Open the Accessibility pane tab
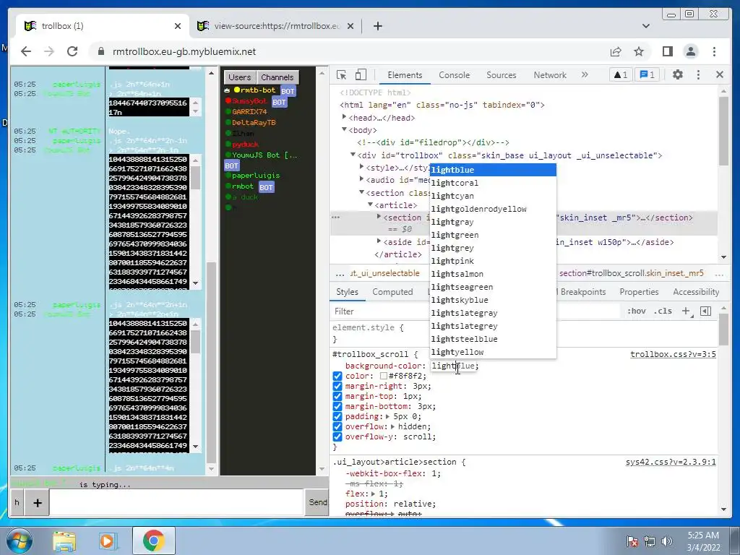 [x=696, y=292]
